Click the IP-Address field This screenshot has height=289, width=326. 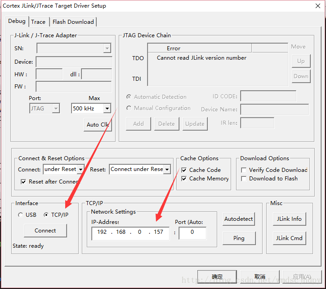[x=130, y=233]
